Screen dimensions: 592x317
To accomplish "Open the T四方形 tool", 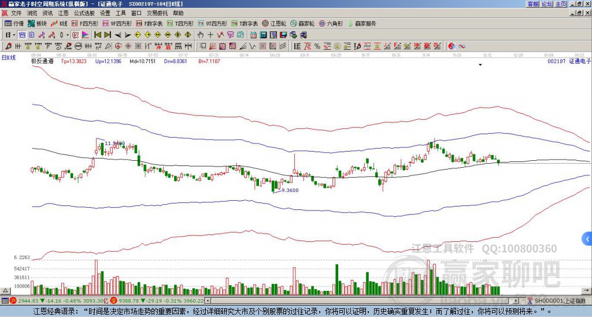I will (180, 23).
